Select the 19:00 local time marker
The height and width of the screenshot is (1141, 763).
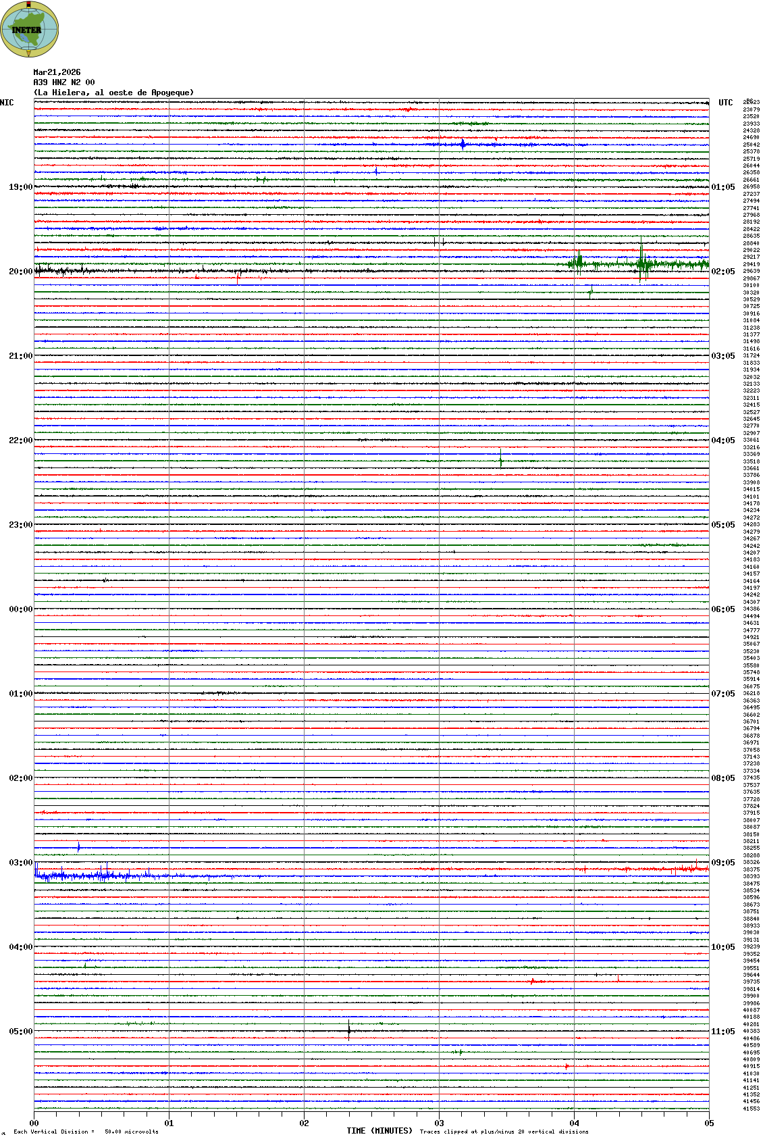coord(20,187)
